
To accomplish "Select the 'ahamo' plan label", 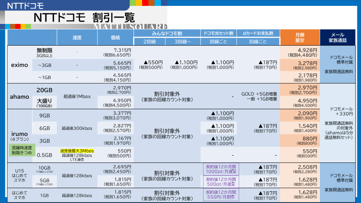I will (19, 97).
